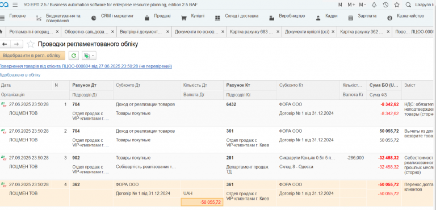Switch to Оборотно-сальдова... tab

click(86, 32)
